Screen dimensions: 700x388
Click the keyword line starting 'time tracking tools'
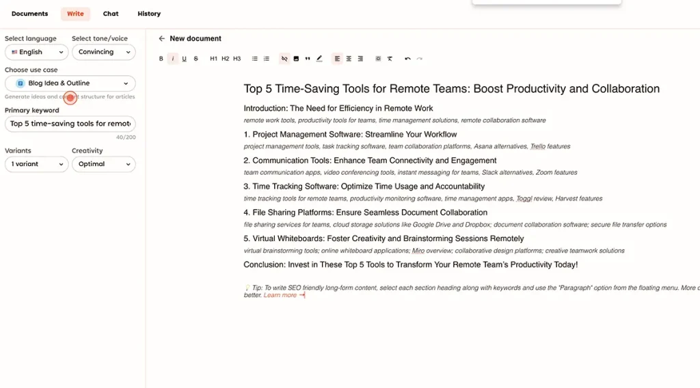coord(422,199)
